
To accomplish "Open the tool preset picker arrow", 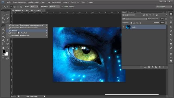I will pos(8,7).
